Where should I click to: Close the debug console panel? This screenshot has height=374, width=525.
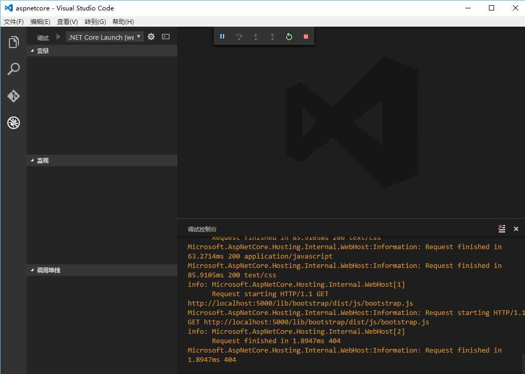point(516,229)
